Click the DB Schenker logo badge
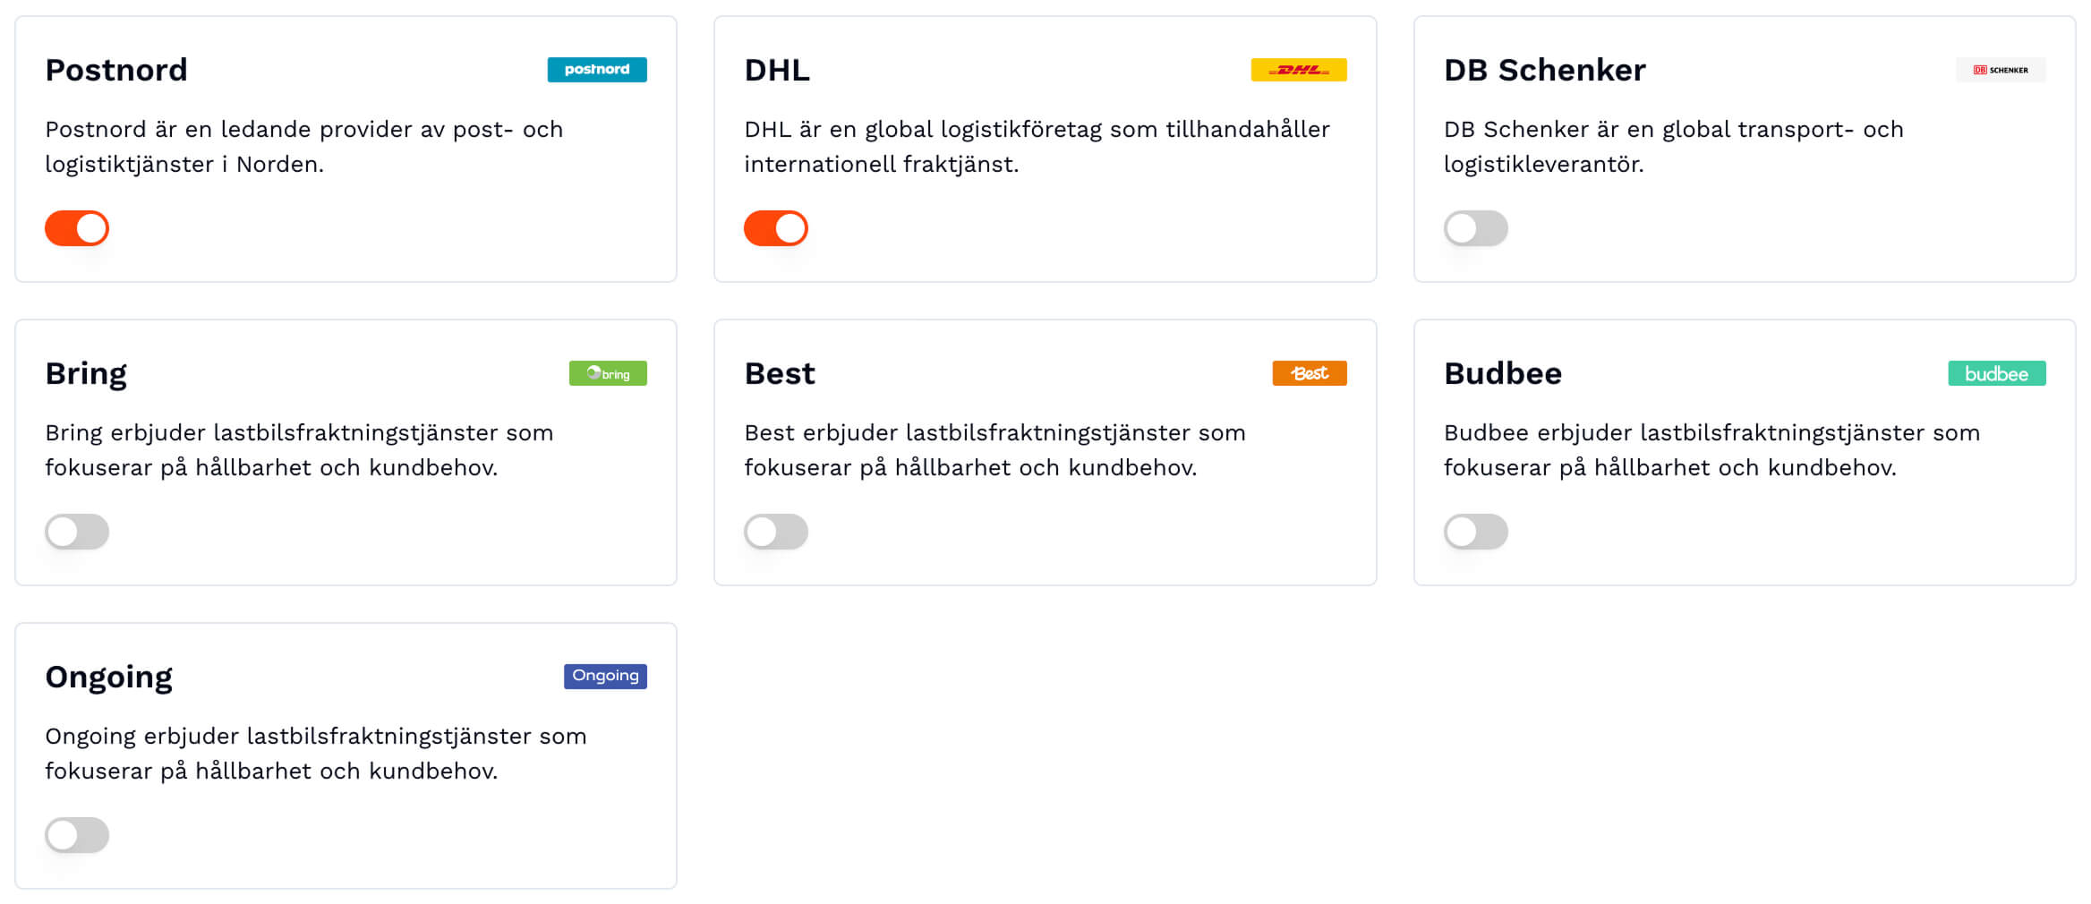The image size is (2091, 904). 2000,70
